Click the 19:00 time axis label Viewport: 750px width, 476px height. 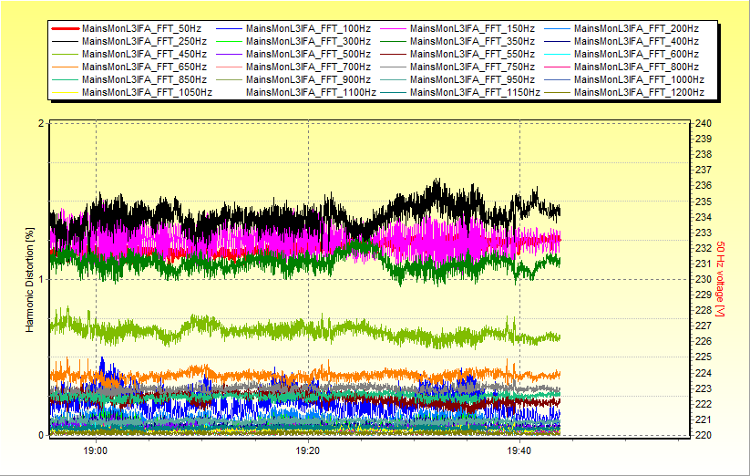96,450
